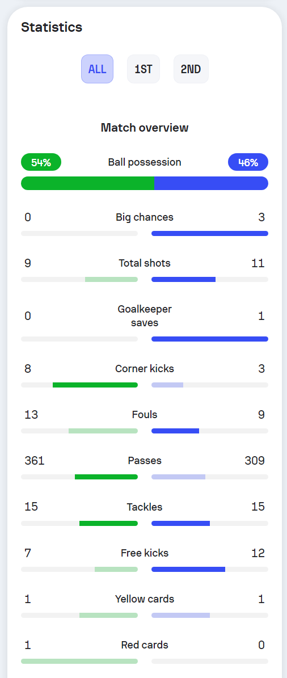
Task: Select the Big chances label
Action: [145, 217]
